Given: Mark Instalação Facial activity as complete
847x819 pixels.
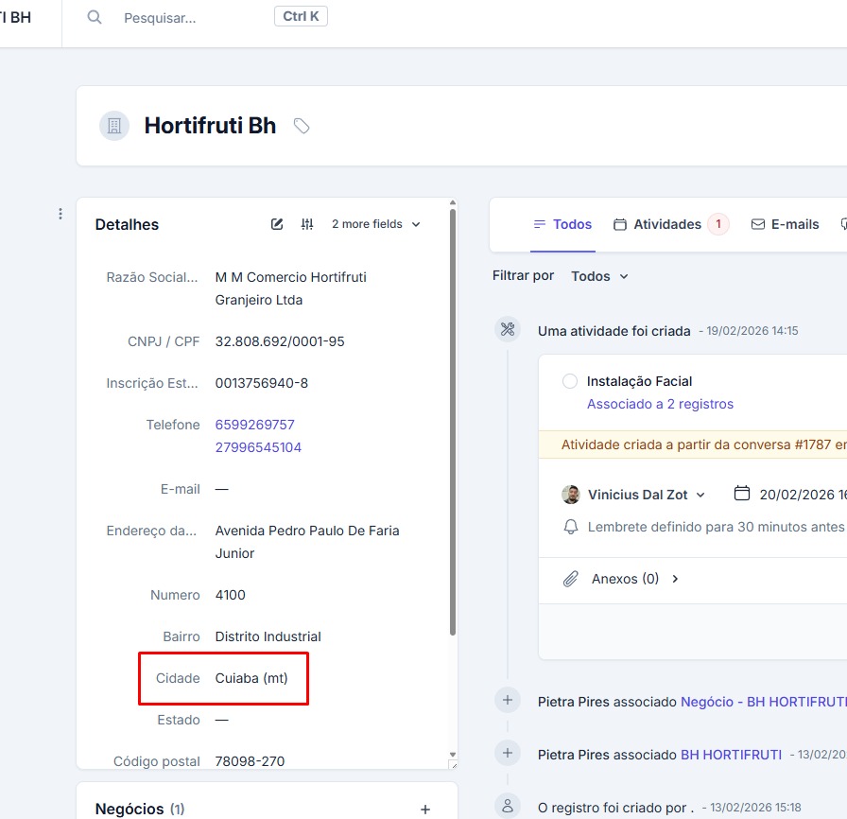Looking at the screenshot, I should tap(569, 381).
